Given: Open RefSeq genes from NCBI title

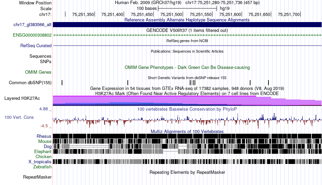Looking at the screenshot, I should tap(187, 41).
